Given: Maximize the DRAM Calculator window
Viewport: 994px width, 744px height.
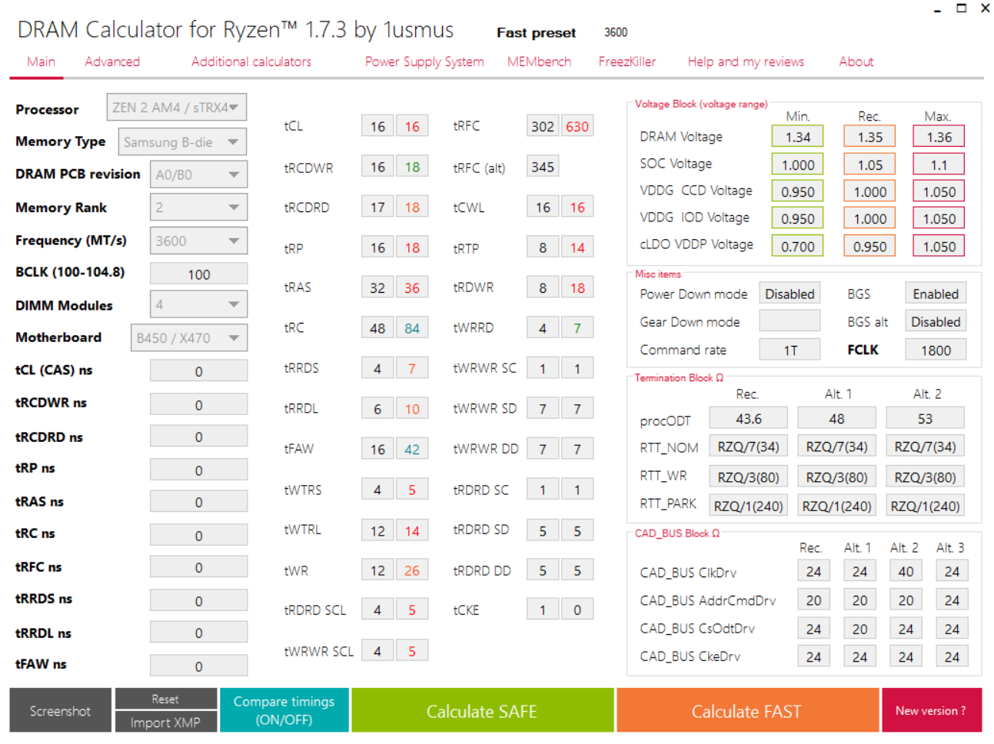Looking at the screenshot, I should [x=961, y=8].
